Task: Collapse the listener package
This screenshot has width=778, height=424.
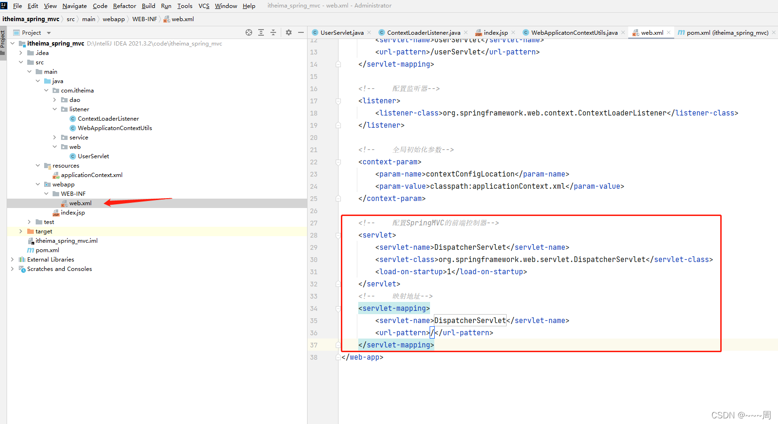Action: pos(54,109)
